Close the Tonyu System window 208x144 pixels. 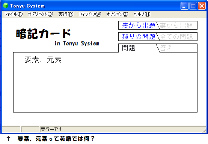(x=202, y=6)
